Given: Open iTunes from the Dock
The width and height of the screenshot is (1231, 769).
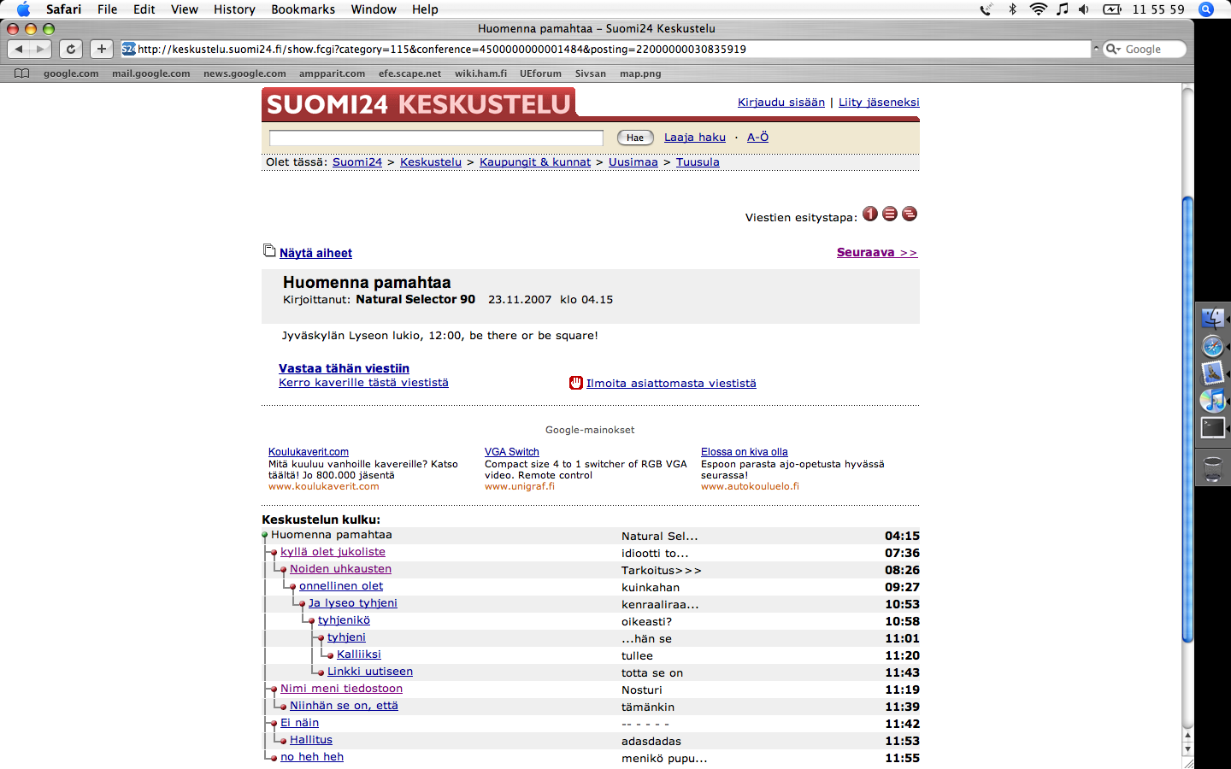Looking at the screenshot, I should coord(1212,400).
